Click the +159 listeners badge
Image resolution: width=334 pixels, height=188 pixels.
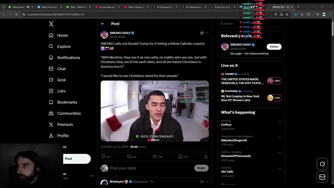(274, 98)
